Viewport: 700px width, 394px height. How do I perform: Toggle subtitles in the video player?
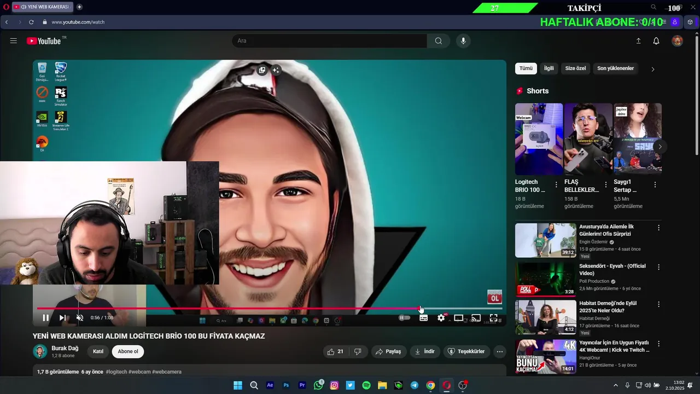[x=423, y=318]
